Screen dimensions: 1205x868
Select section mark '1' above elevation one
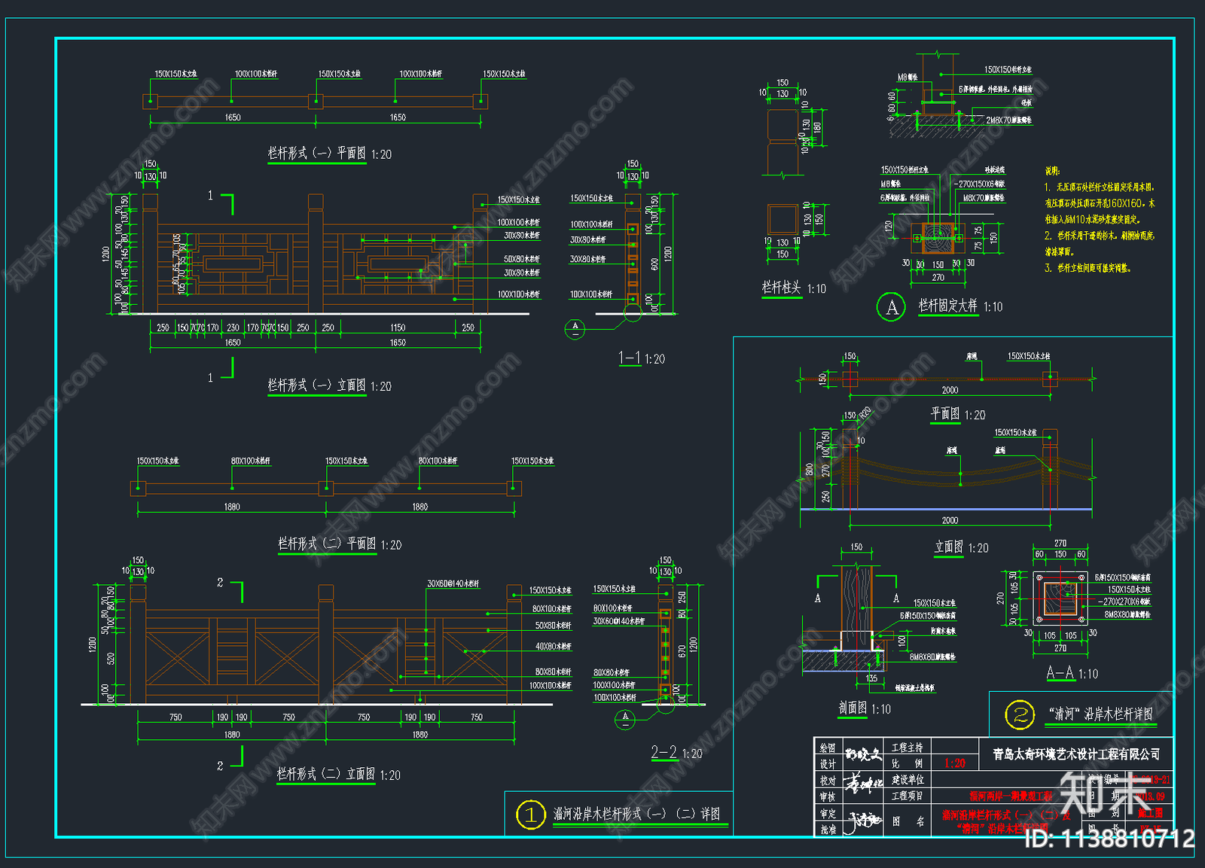[211, 195]
